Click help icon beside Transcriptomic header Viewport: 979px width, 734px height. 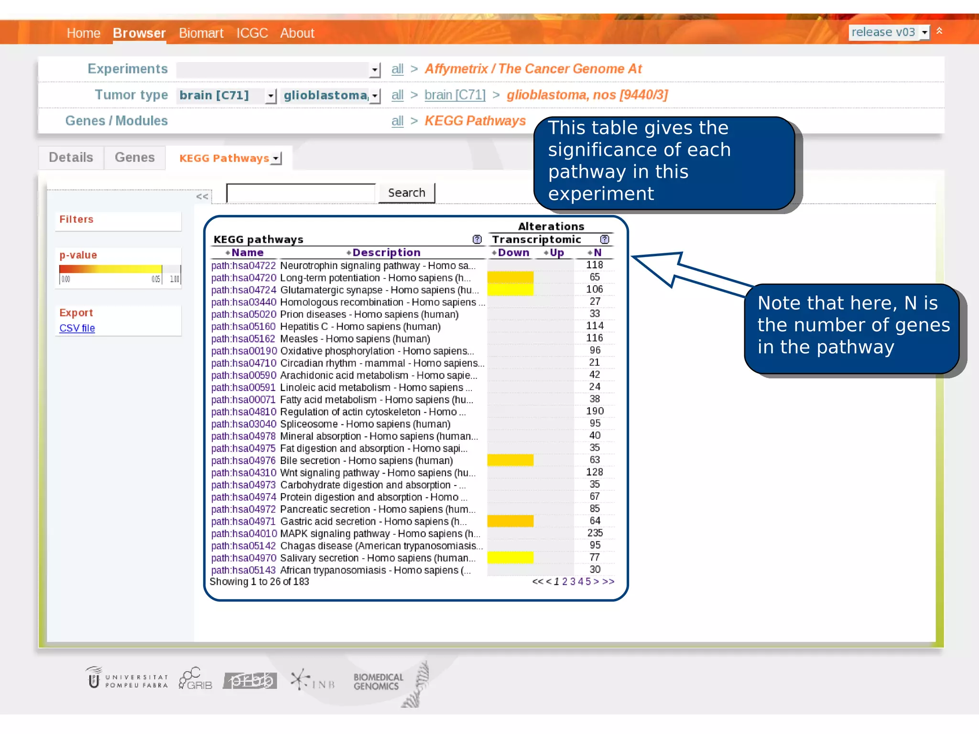(x=604, y=239)
